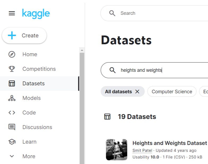This screenshot has height=164, width=208.
Task: Select the Computer Science filter chip
Action: click(x=172, y=92)
